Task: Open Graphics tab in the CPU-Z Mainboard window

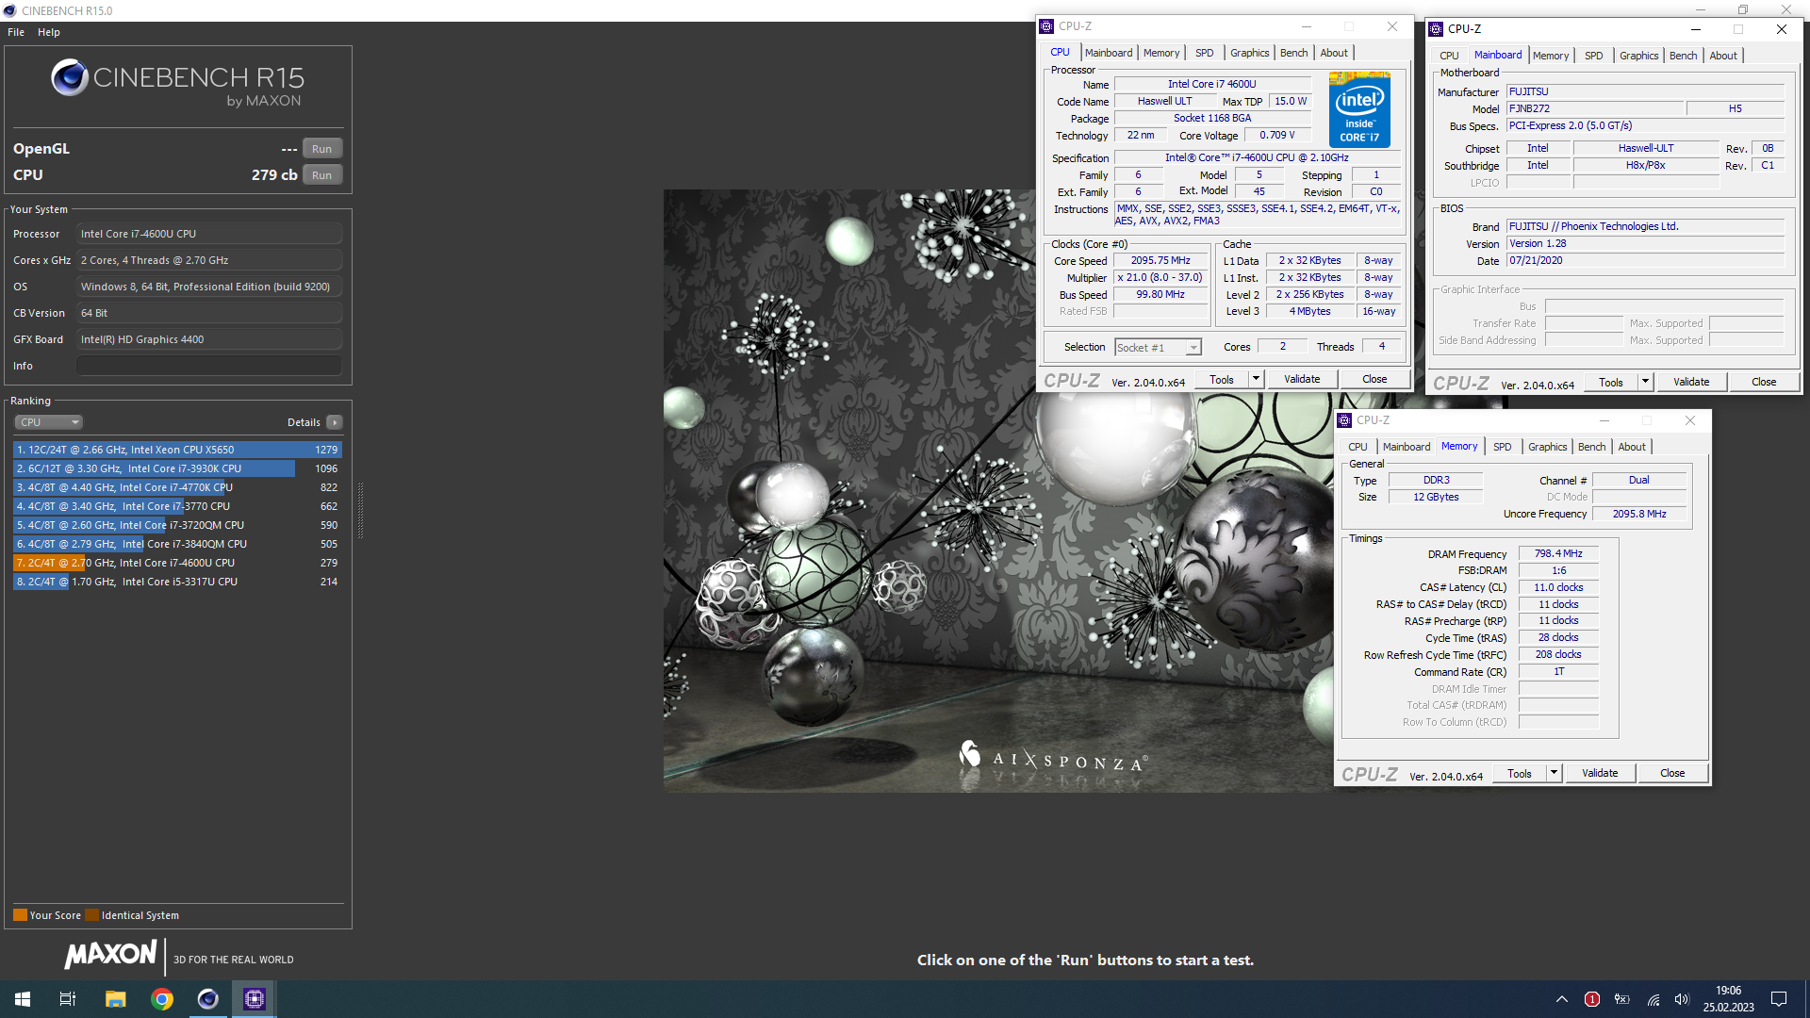Action: [1639, 56]
